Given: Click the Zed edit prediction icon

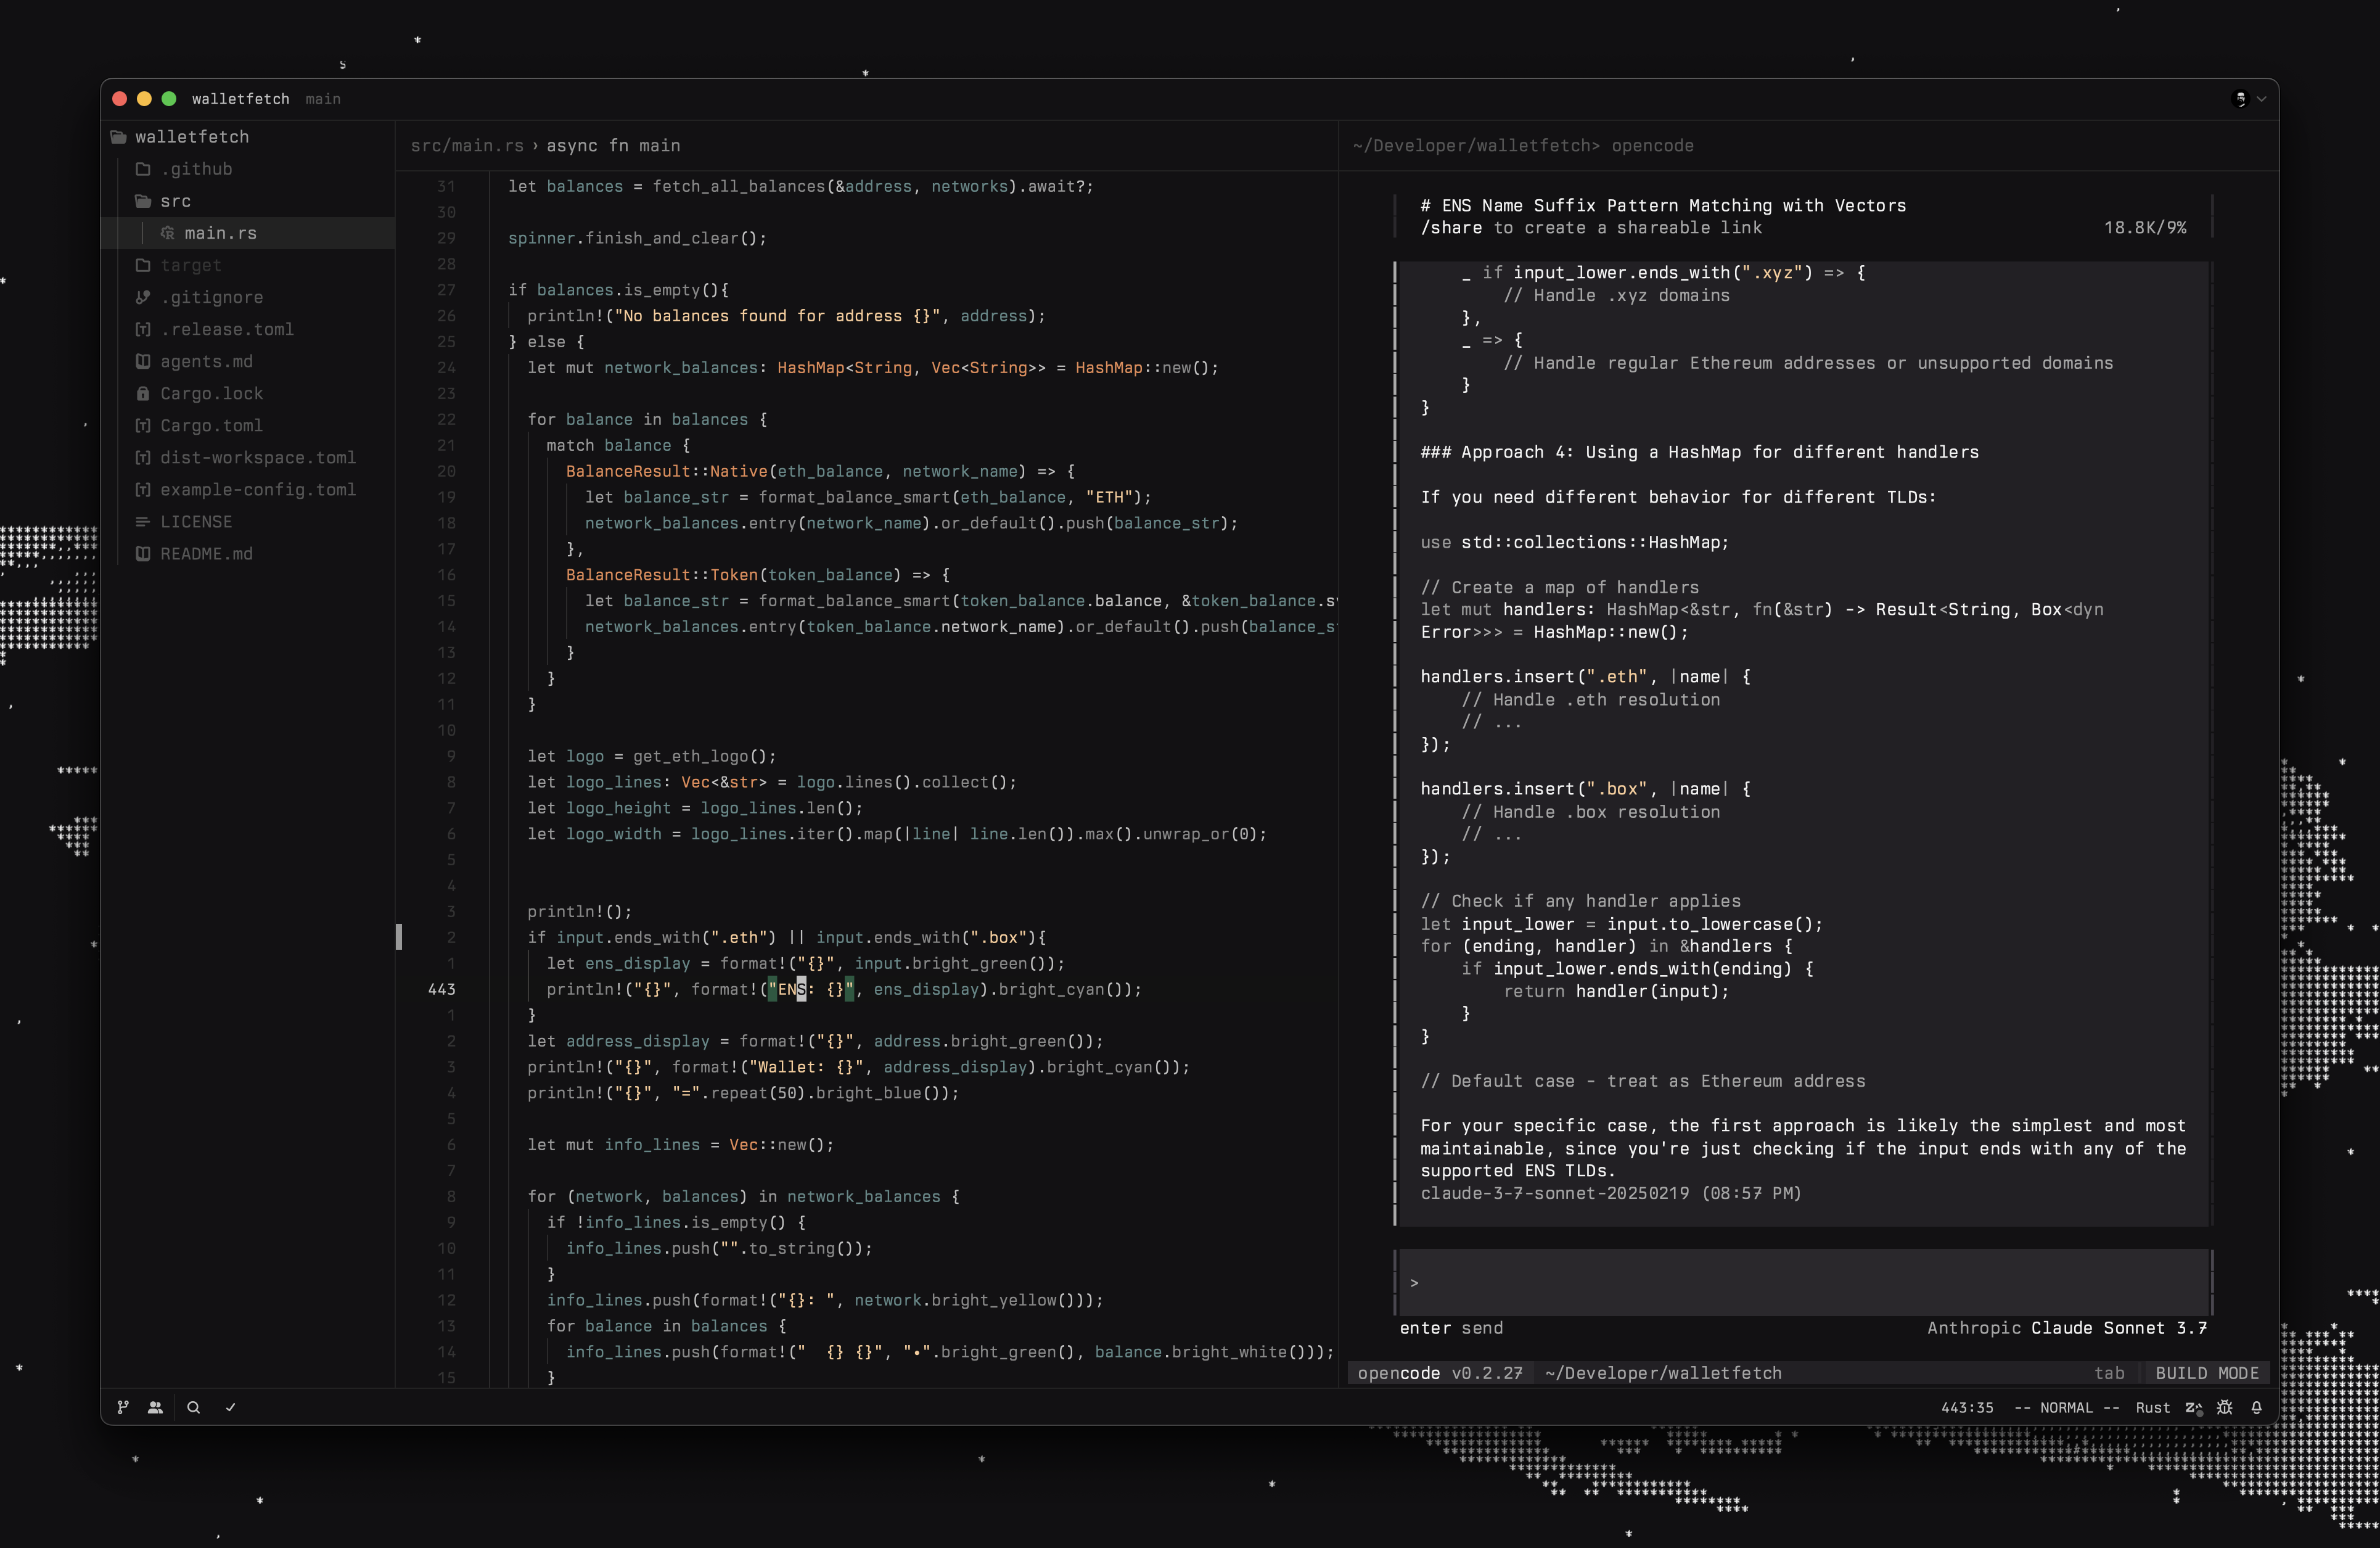Looking at the screenshot, I should point(2194,1407).
